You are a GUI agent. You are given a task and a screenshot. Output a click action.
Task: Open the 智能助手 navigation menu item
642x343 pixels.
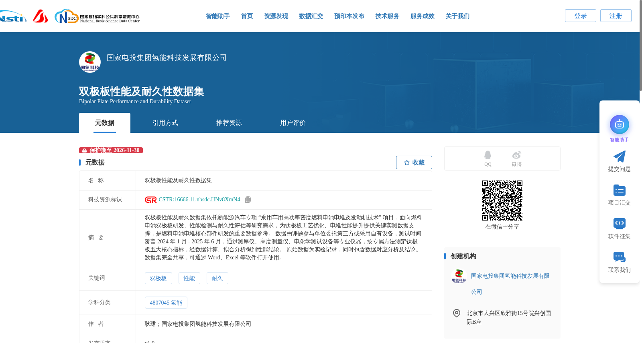218,16
